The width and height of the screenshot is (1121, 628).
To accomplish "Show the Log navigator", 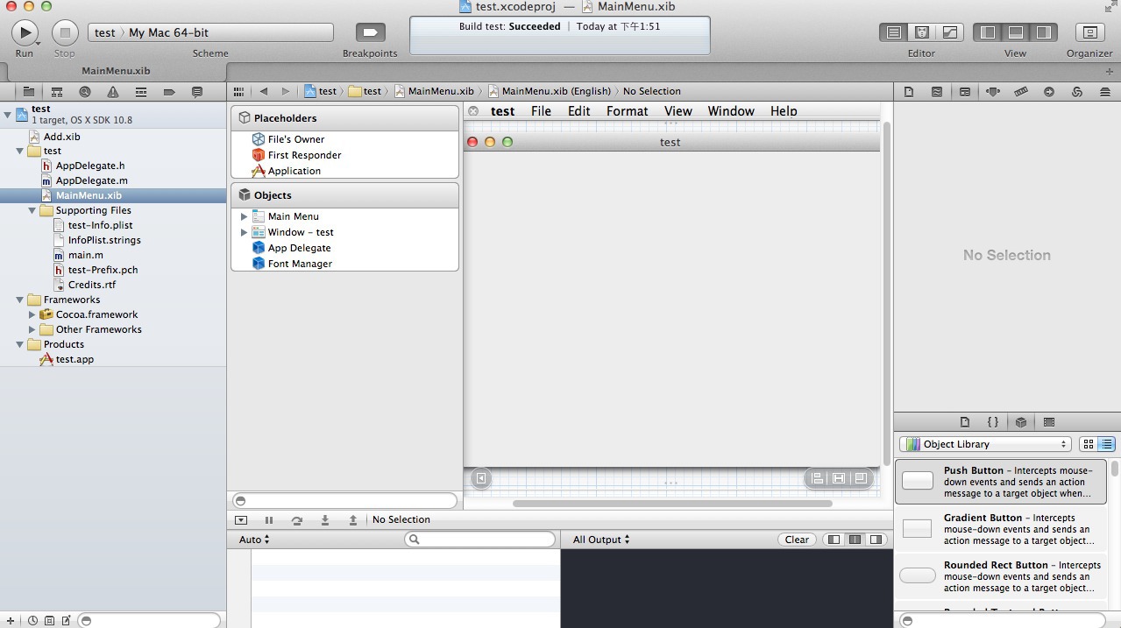I will point(197,91).
